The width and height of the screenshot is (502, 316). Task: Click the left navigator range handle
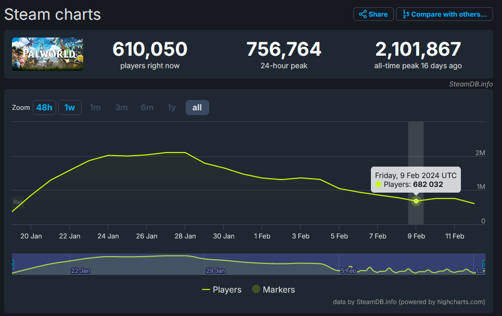point(12,264)
